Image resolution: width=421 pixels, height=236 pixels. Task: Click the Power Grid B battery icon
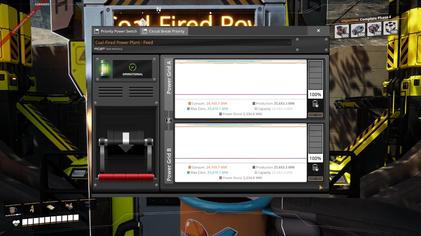315,168
